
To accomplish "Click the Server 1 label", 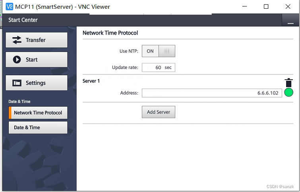I will click(91, 81).
